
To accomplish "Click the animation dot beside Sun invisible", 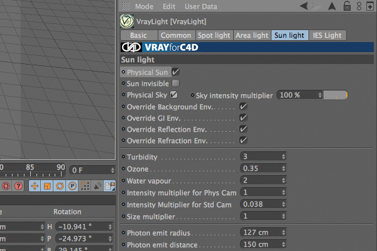I will pos(124,83).
